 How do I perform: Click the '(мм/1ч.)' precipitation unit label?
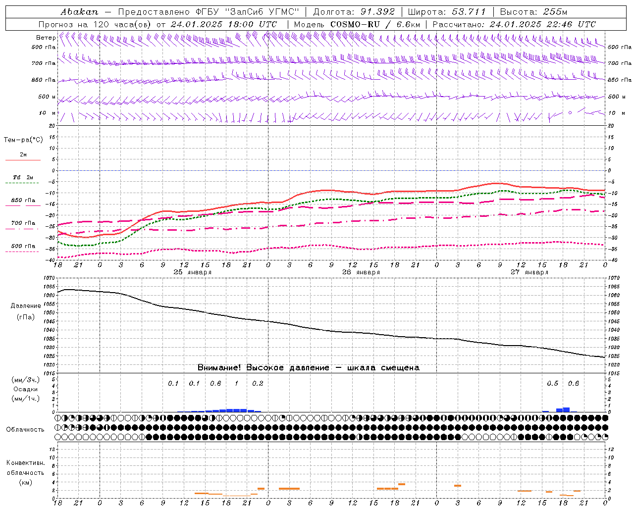(25, 399)
